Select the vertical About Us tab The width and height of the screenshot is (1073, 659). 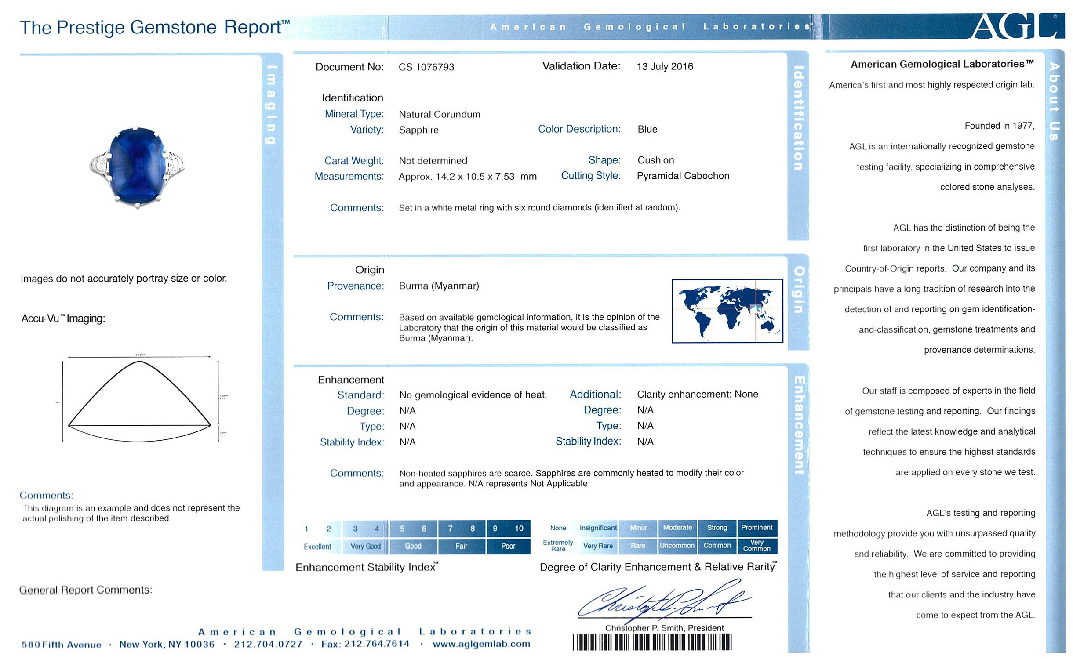1054,101
